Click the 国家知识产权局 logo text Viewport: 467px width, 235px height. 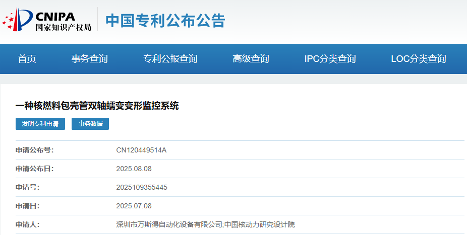63,28
